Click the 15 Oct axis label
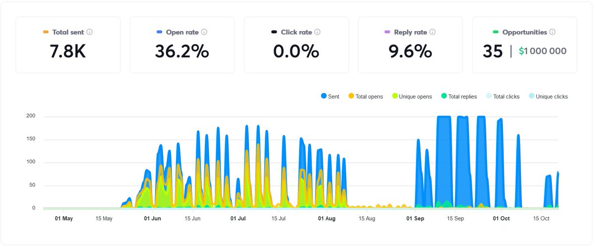 click(541, 218)
